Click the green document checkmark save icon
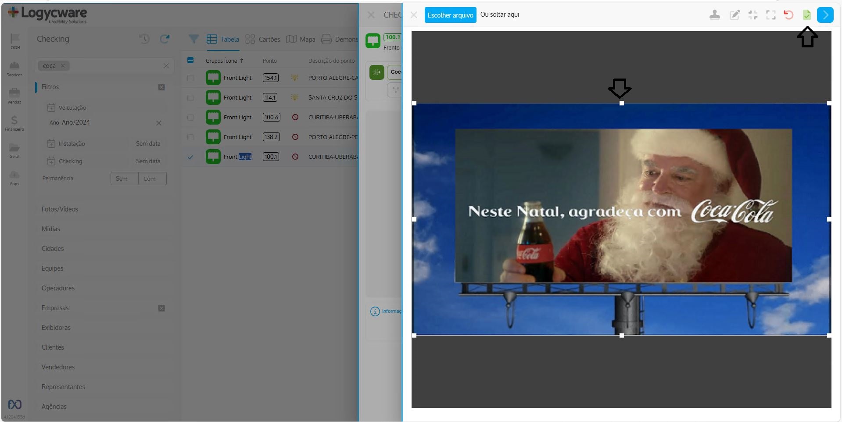 (806, 15)
